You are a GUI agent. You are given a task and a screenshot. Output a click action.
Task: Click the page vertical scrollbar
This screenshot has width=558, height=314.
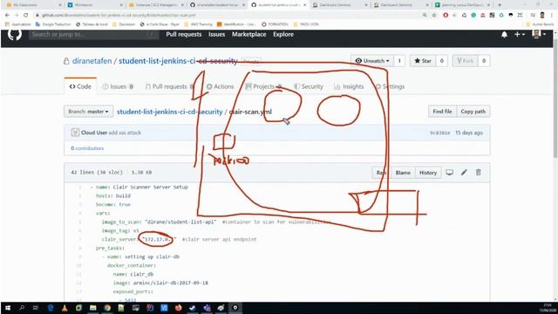pyautogui.click(x=555, y=99)
